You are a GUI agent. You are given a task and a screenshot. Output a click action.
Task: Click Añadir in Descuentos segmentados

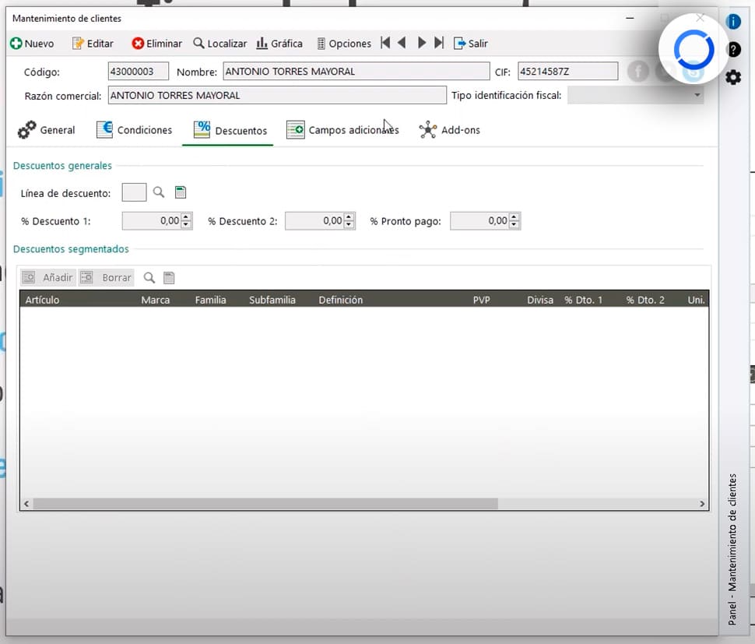(48, 276)
